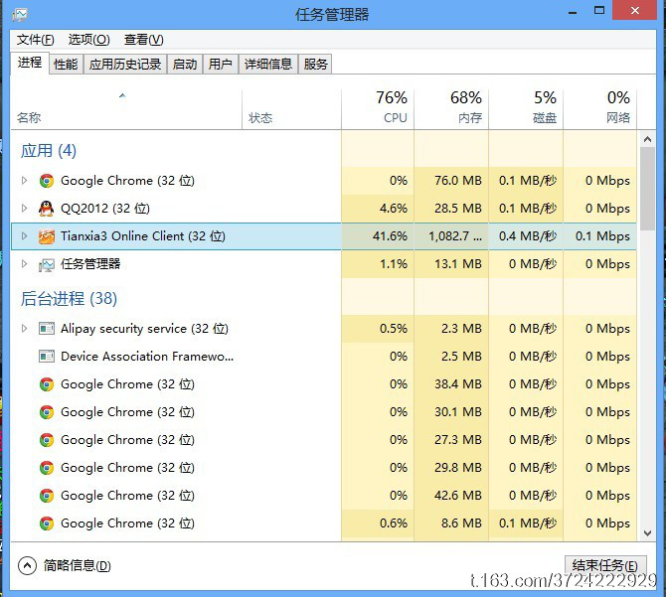
Task: Select the Alipay security service row name
Action: 144,329
